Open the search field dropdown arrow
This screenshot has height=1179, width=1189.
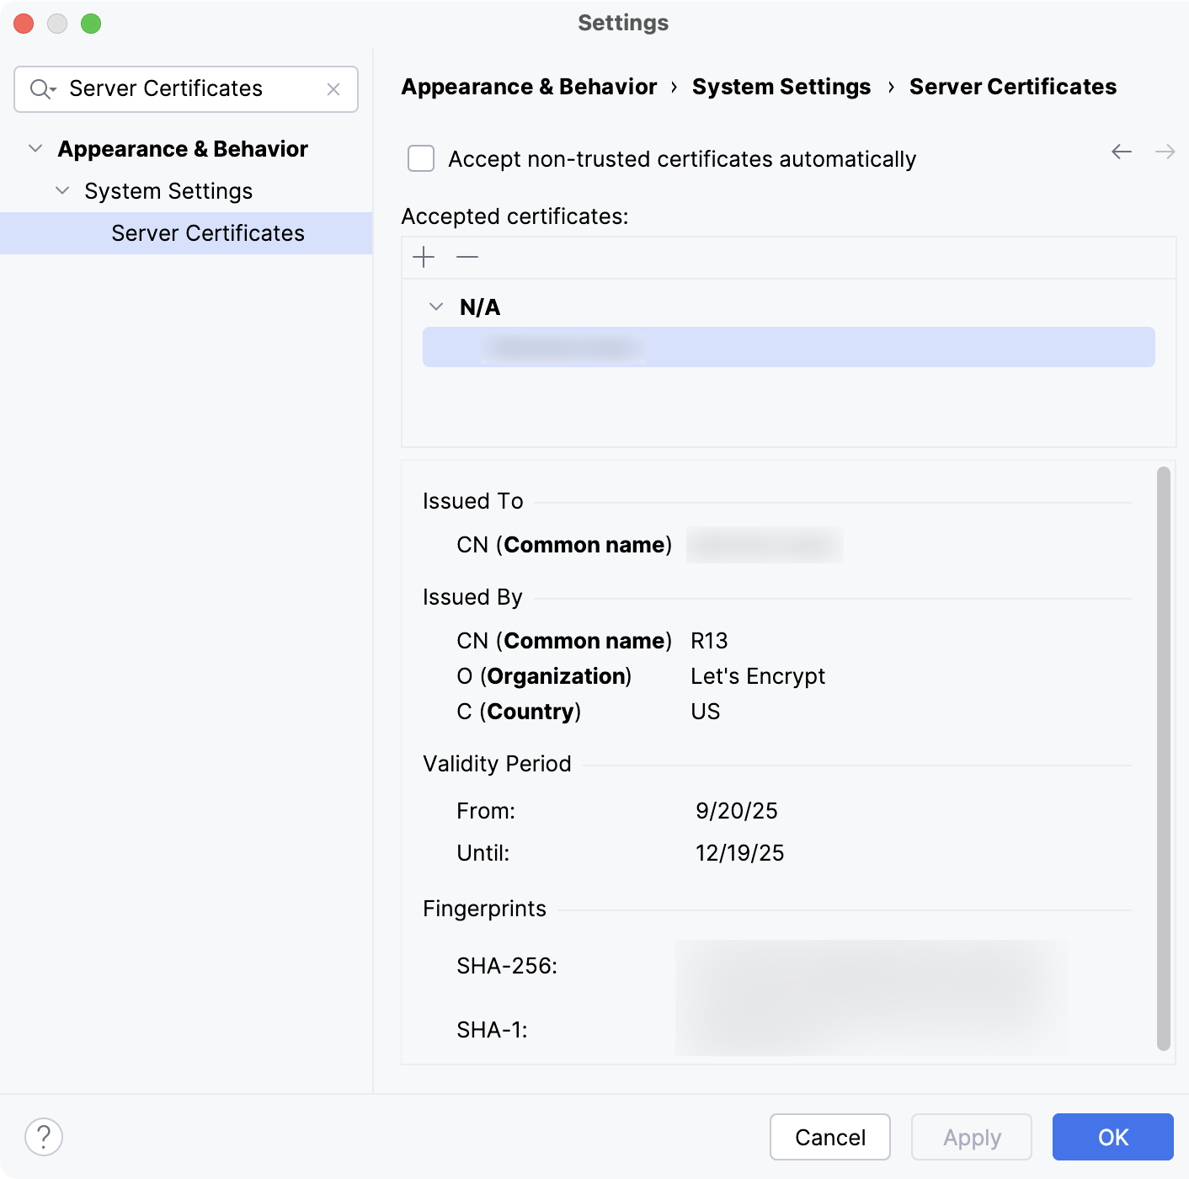[x=54, y=91]
